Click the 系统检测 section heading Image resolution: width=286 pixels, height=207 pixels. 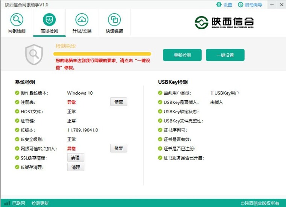[x=25, y=82]
